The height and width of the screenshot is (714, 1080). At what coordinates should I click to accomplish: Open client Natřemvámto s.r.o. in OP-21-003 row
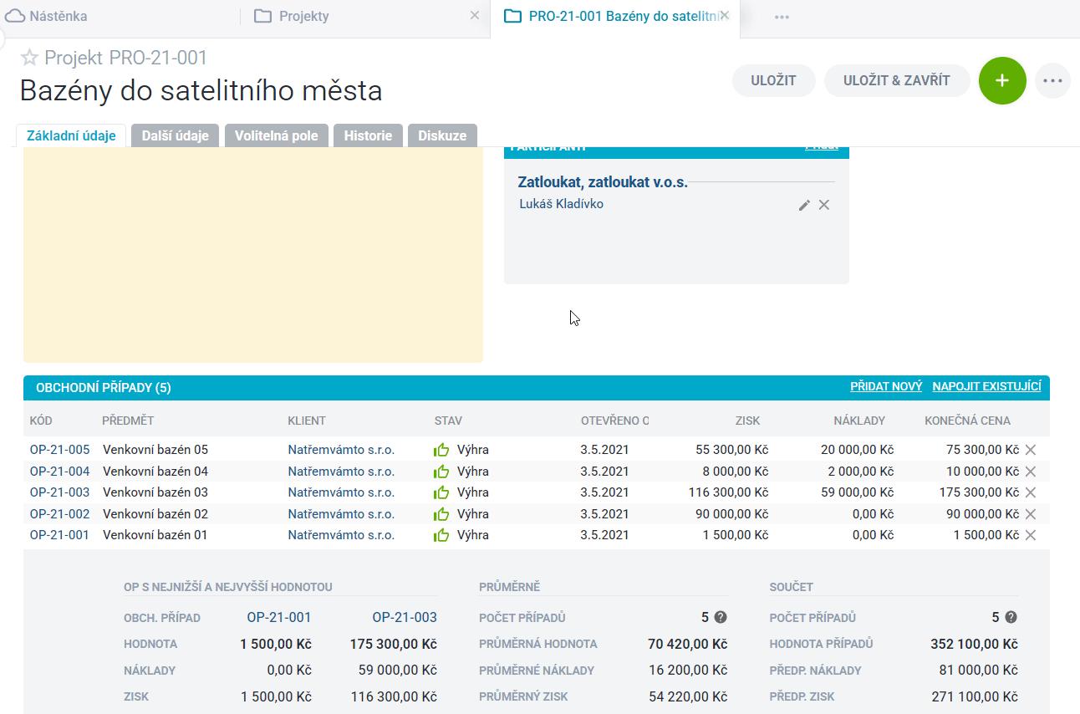[341, 492]
